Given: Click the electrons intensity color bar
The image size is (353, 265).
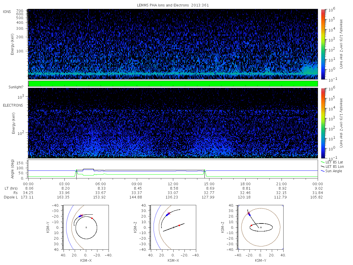Looking at the screenshot, I should [x=323, y=123].
